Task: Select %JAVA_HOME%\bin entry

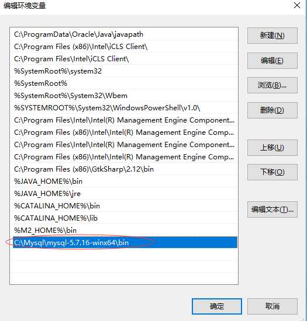Action: [125, 182]
